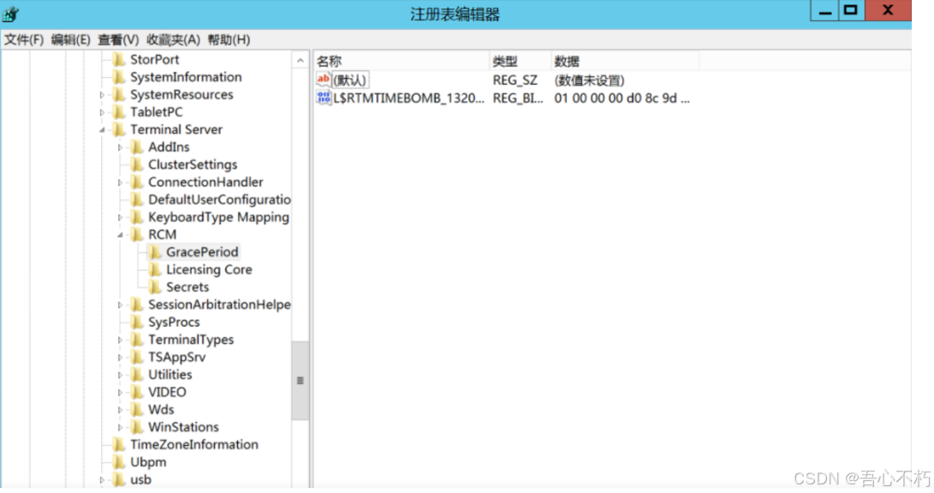
Task: Open the 文件(F) menu
Action: click(x=24, y=39)
